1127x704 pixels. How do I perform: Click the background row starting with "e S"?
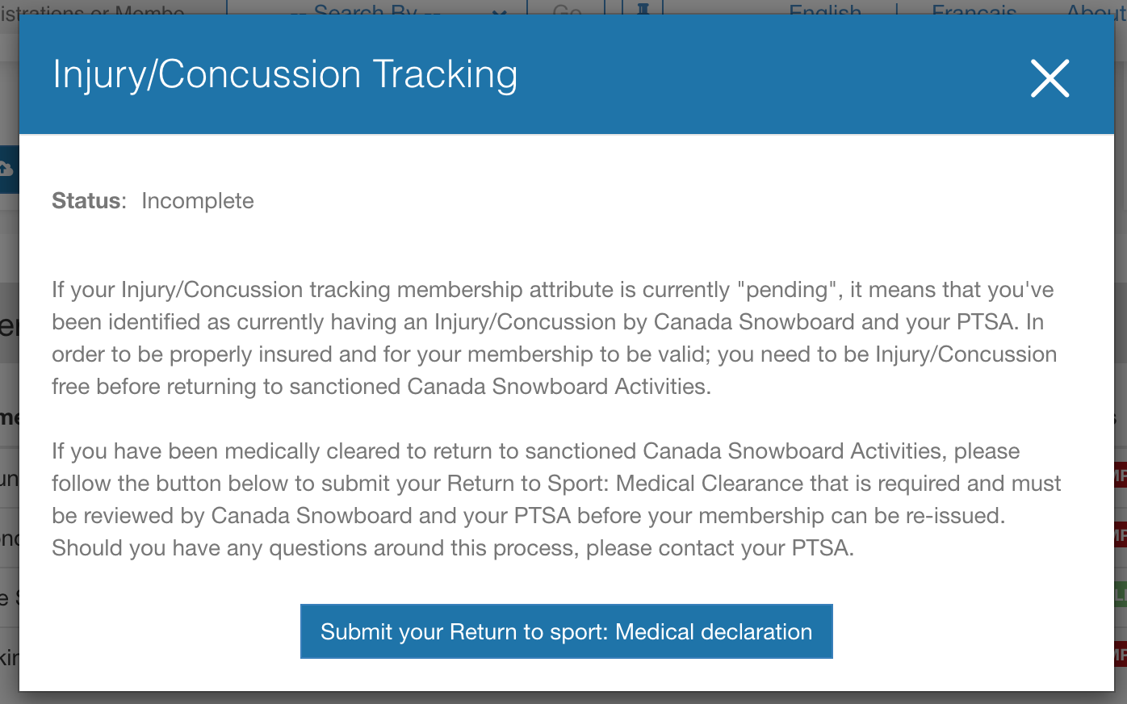(8, 597)
